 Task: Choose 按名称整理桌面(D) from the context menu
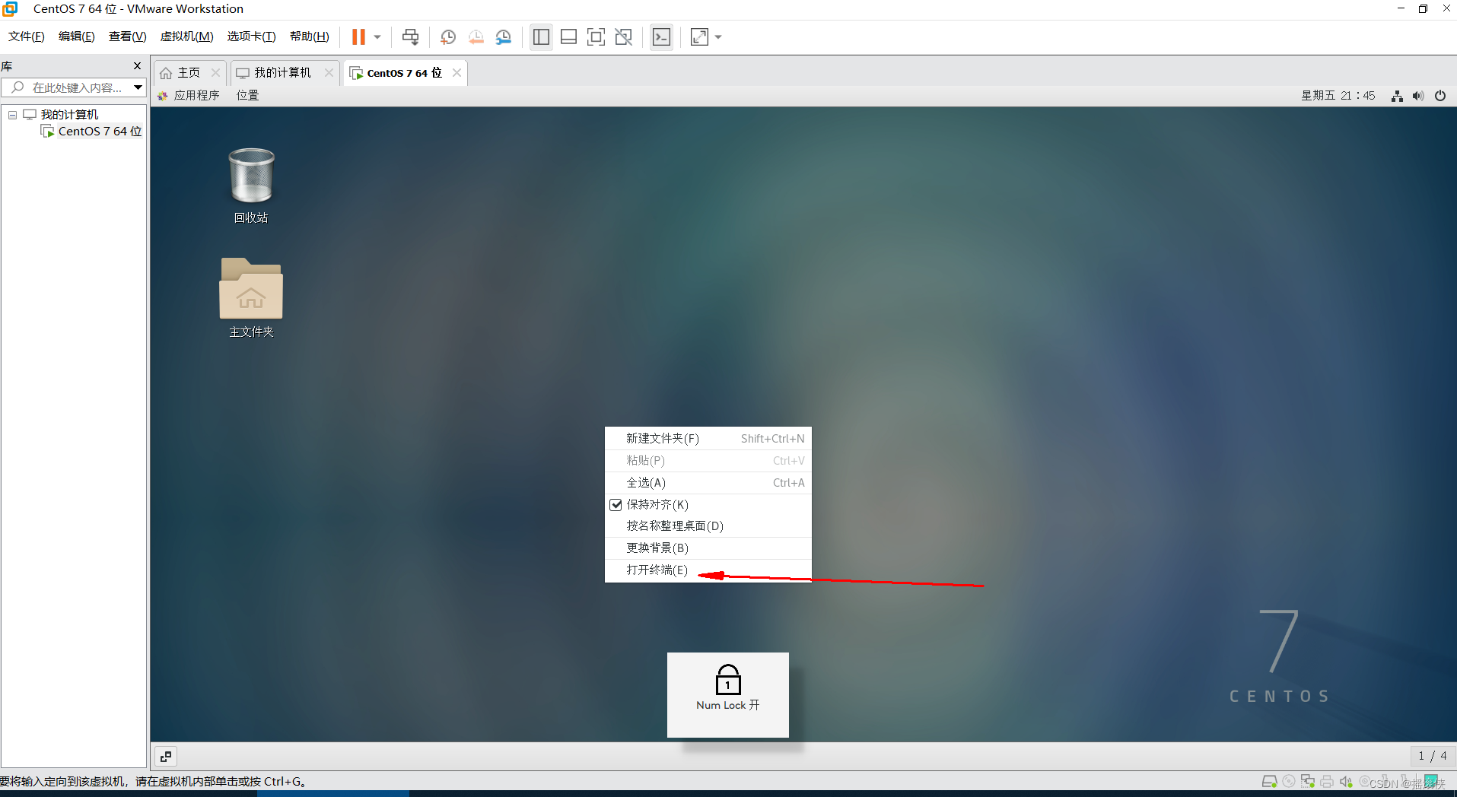click(708, 526)
